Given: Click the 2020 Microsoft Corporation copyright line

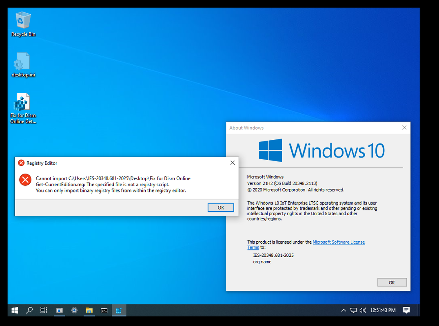Looking at the screenshot, I should click(296, 190).
